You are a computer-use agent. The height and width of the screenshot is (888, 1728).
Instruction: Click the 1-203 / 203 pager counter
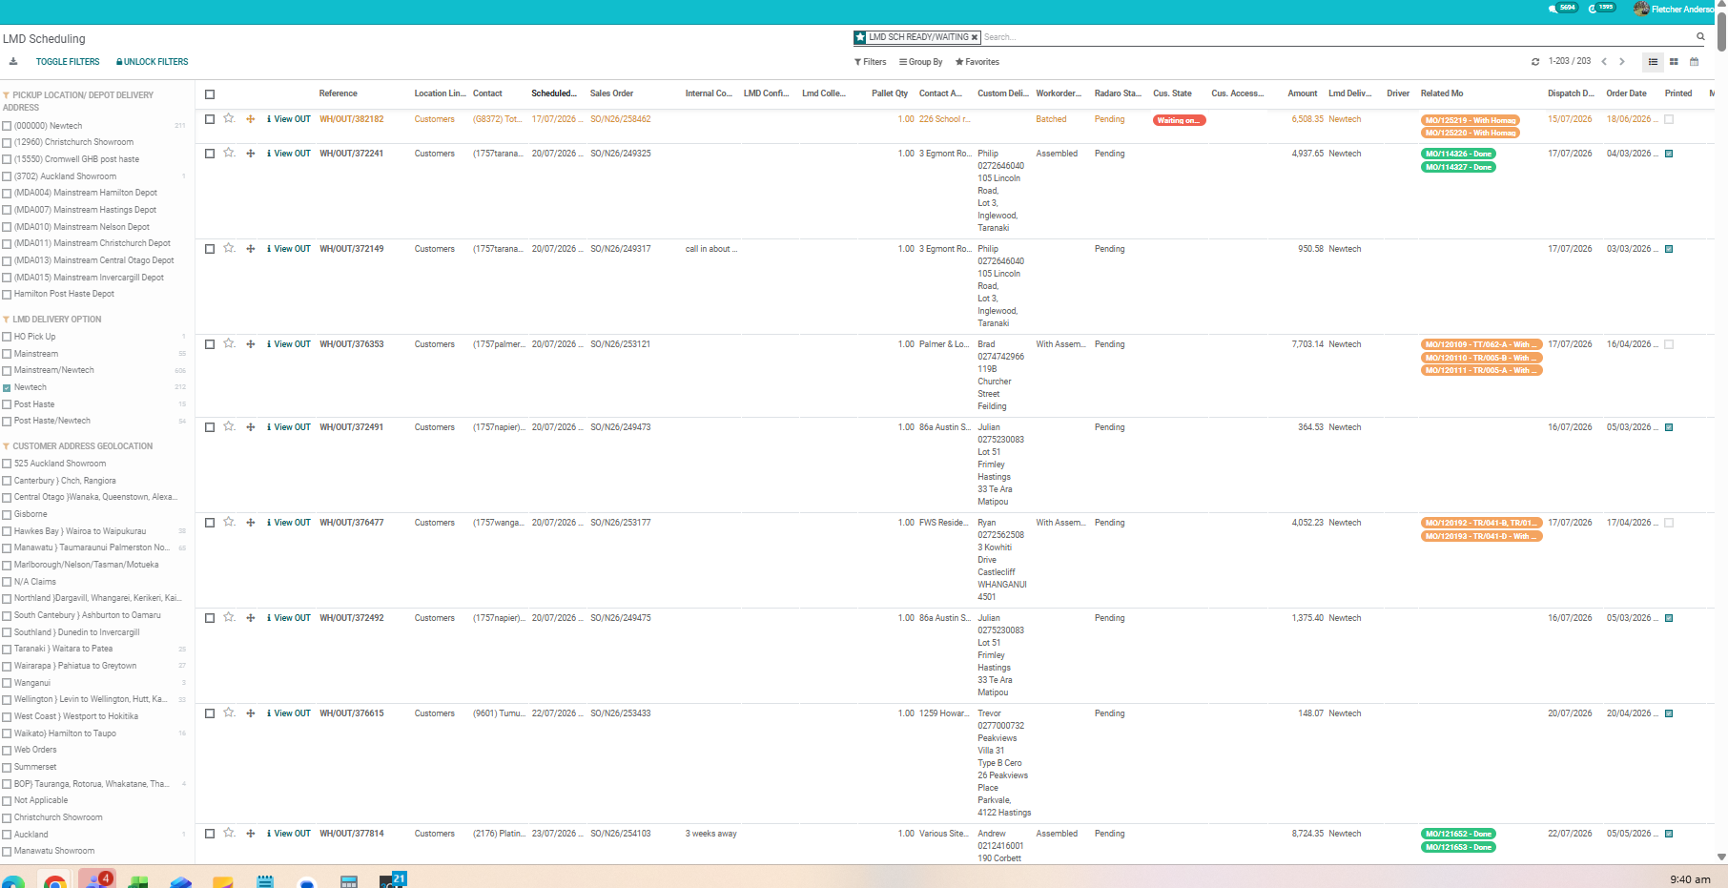[x=1570, y=61]
